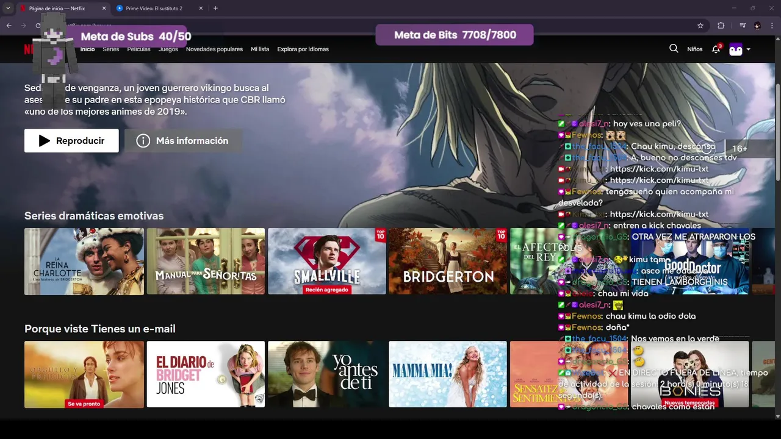Screen dimensions: 781x439
Task: Click the info icon in Más información
Action: click(143, 141)
